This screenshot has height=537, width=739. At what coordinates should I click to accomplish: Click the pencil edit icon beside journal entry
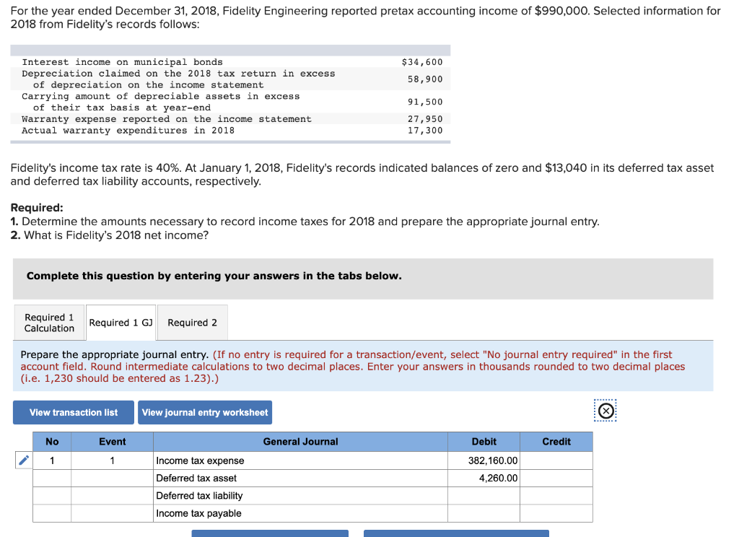tap(23, 460)
